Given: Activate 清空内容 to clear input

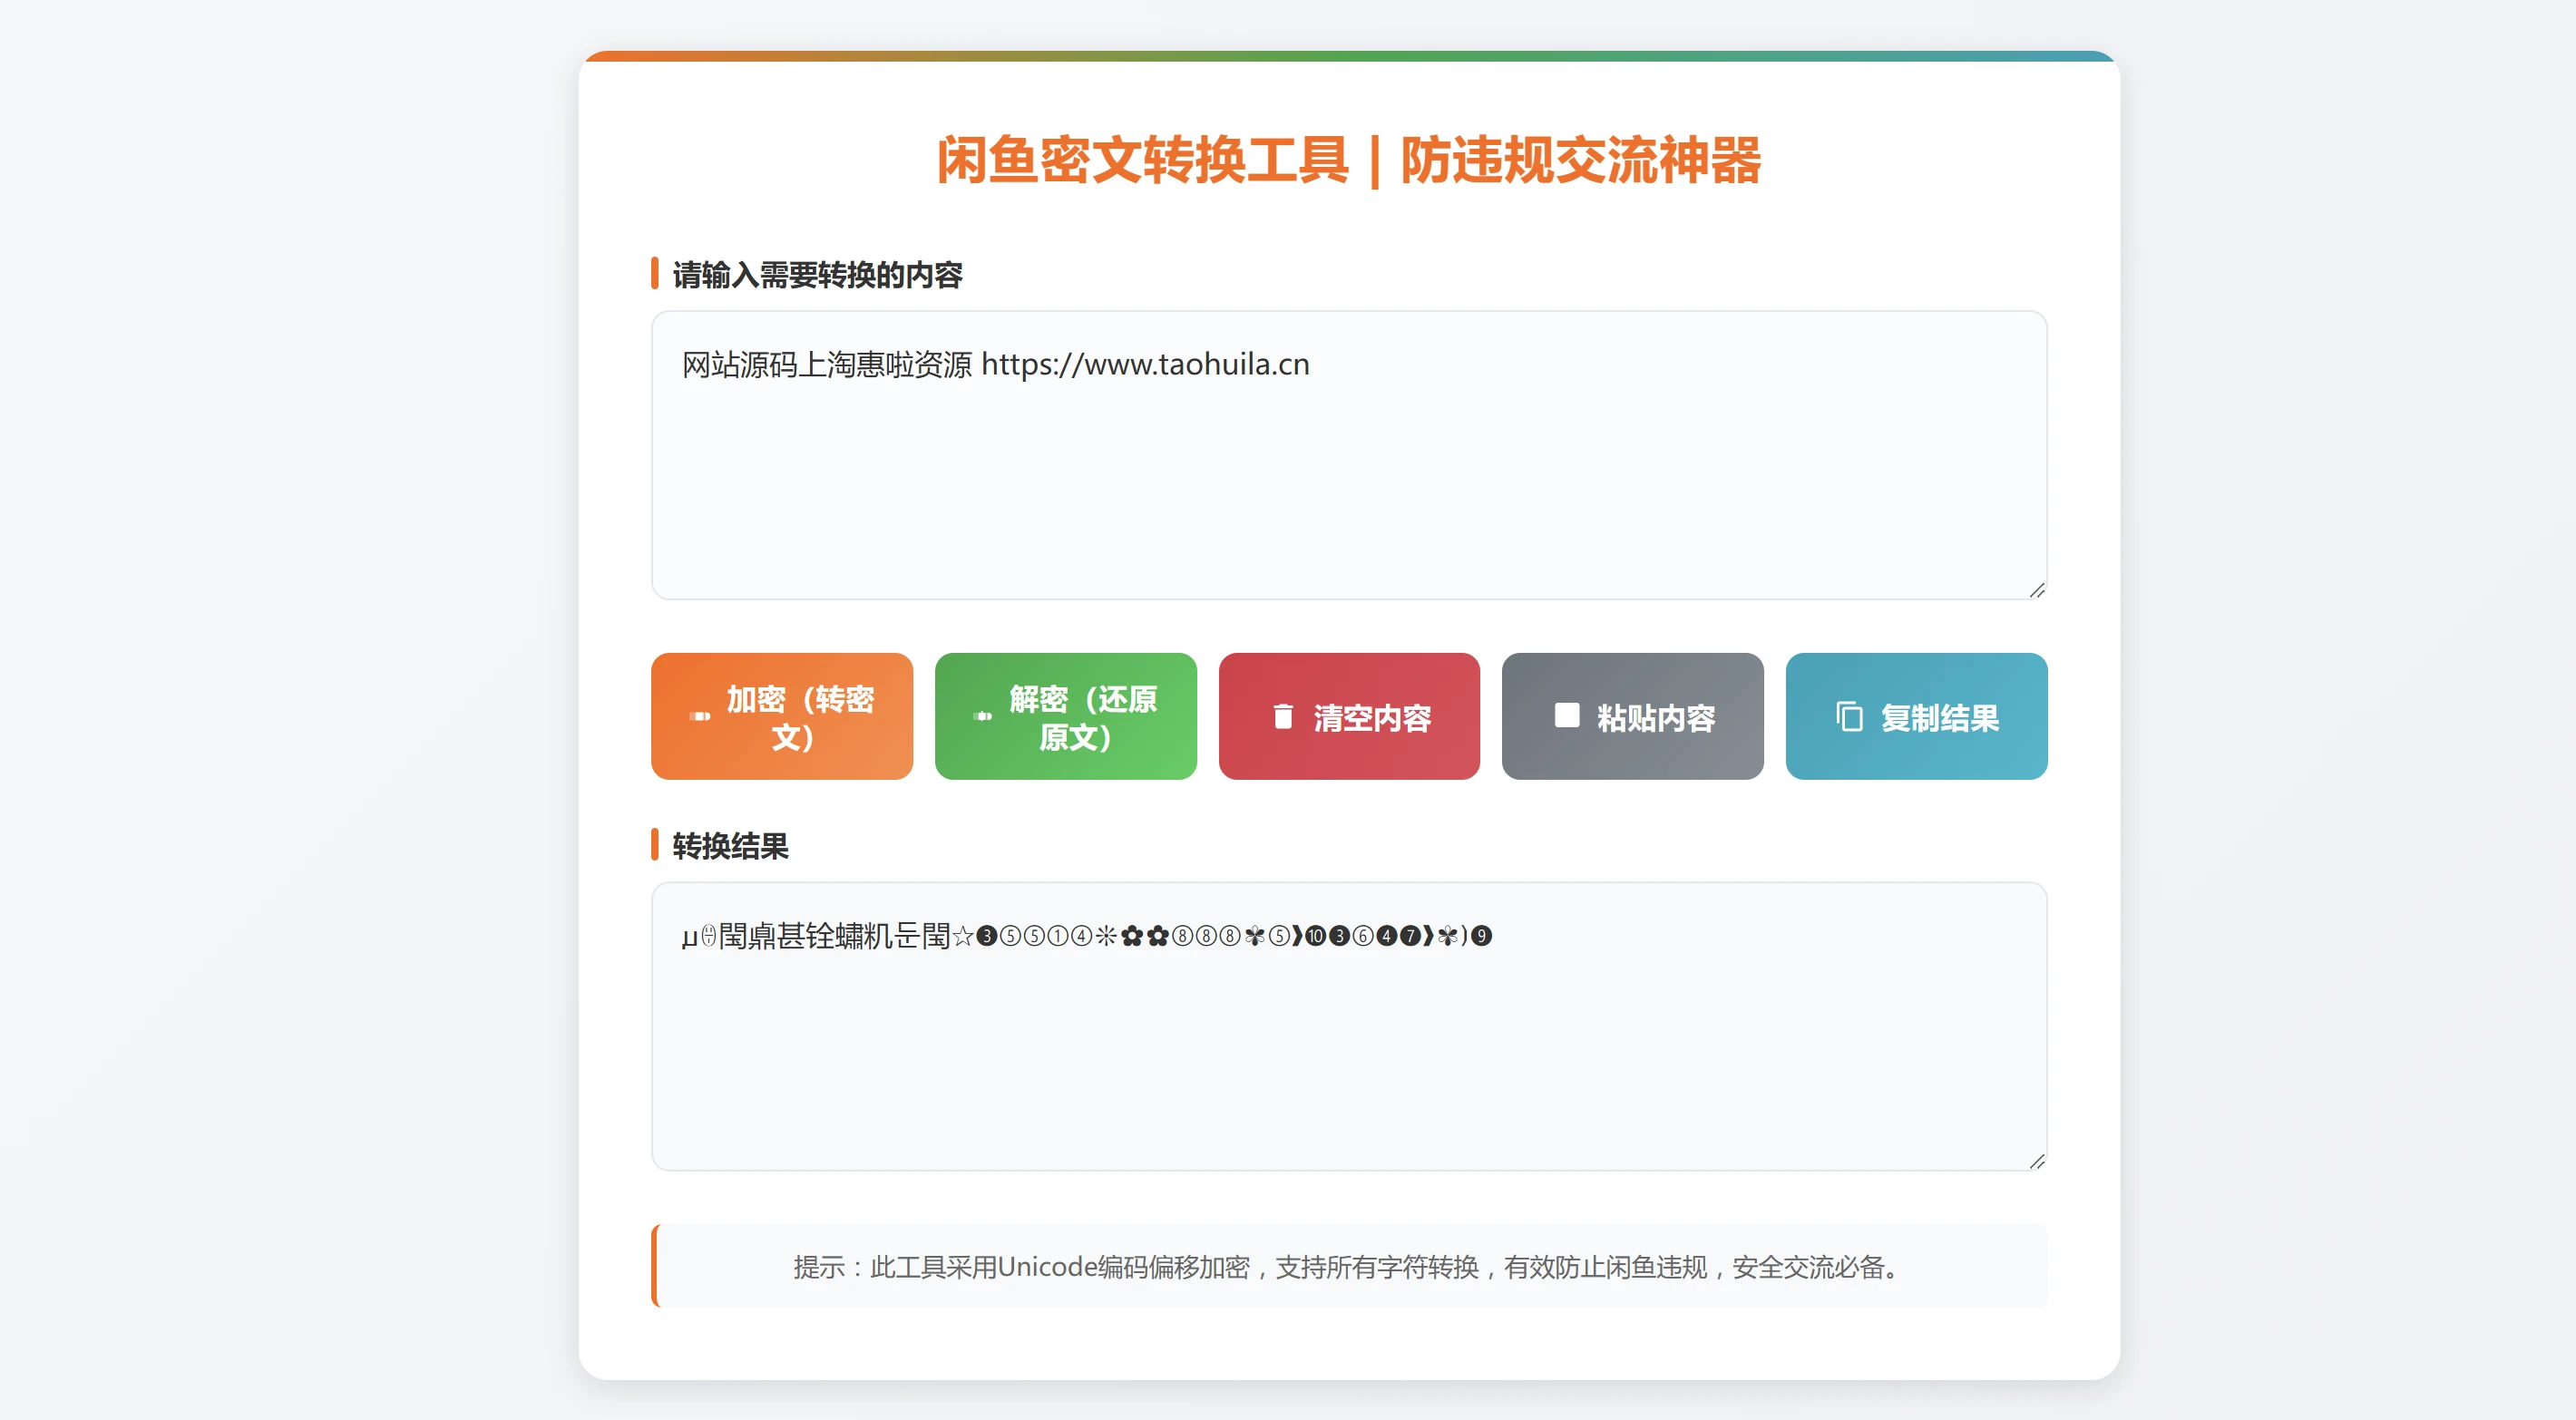Looking at the screenshot, I should [x=1349, y=717].
